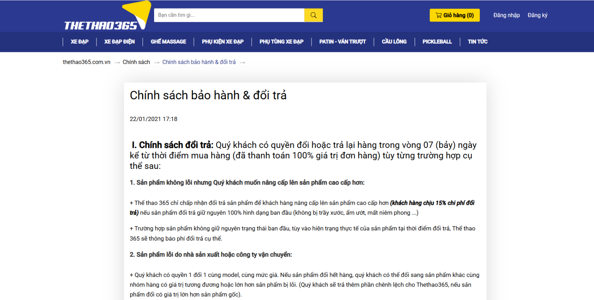The image size is (594, 300).
Task: Open the Giỏ hàng (0) shopping cart
Action: coord(454,15)
